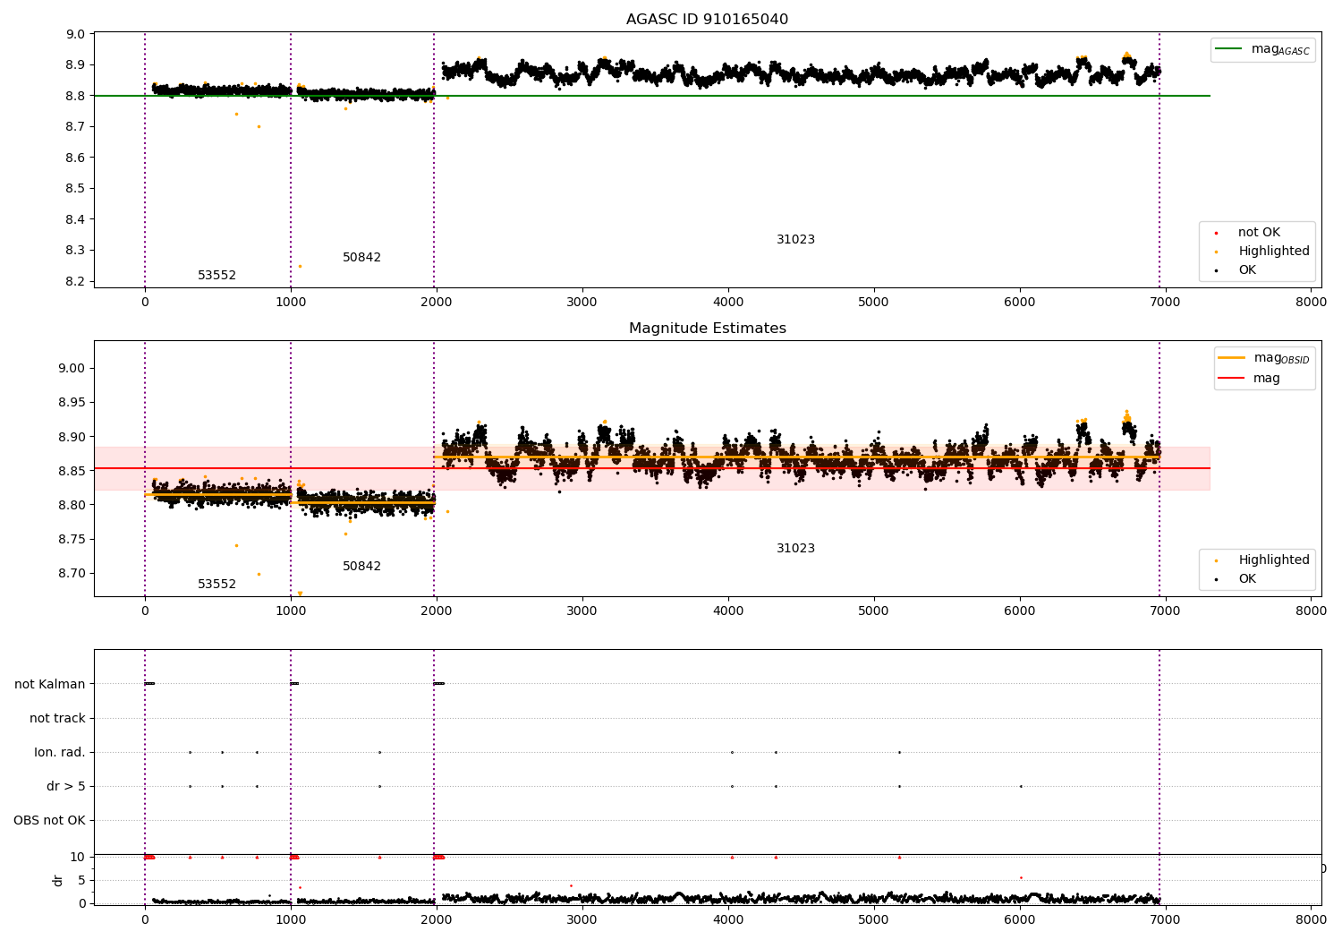The image size is (1342, 940).
Task: Click label "50842" in the AGASC ID plot
Action: click(361, 258)
